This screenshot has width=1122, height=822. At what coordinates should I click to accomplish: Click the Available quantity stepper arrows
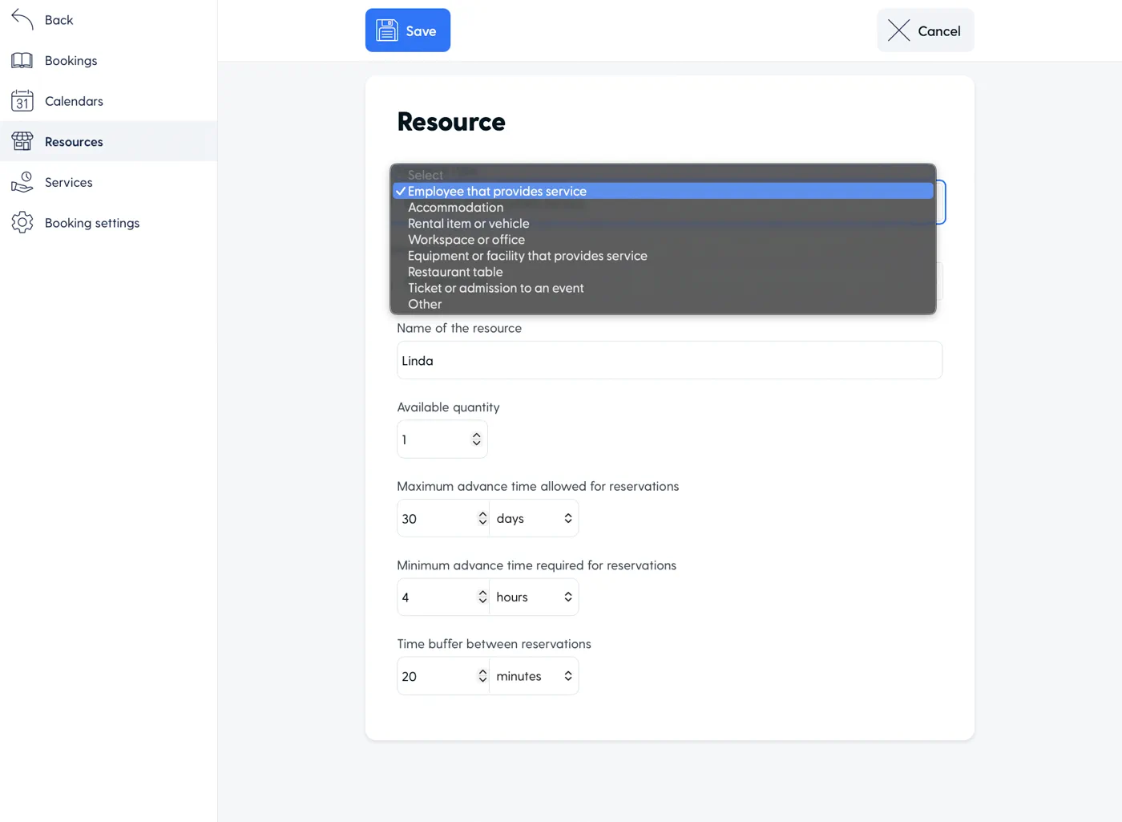477,439
